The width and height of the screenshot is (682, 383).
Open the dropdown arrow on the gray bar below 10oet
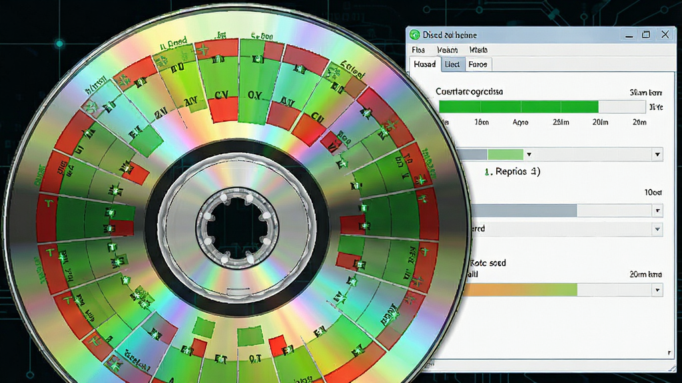(657, 211)
